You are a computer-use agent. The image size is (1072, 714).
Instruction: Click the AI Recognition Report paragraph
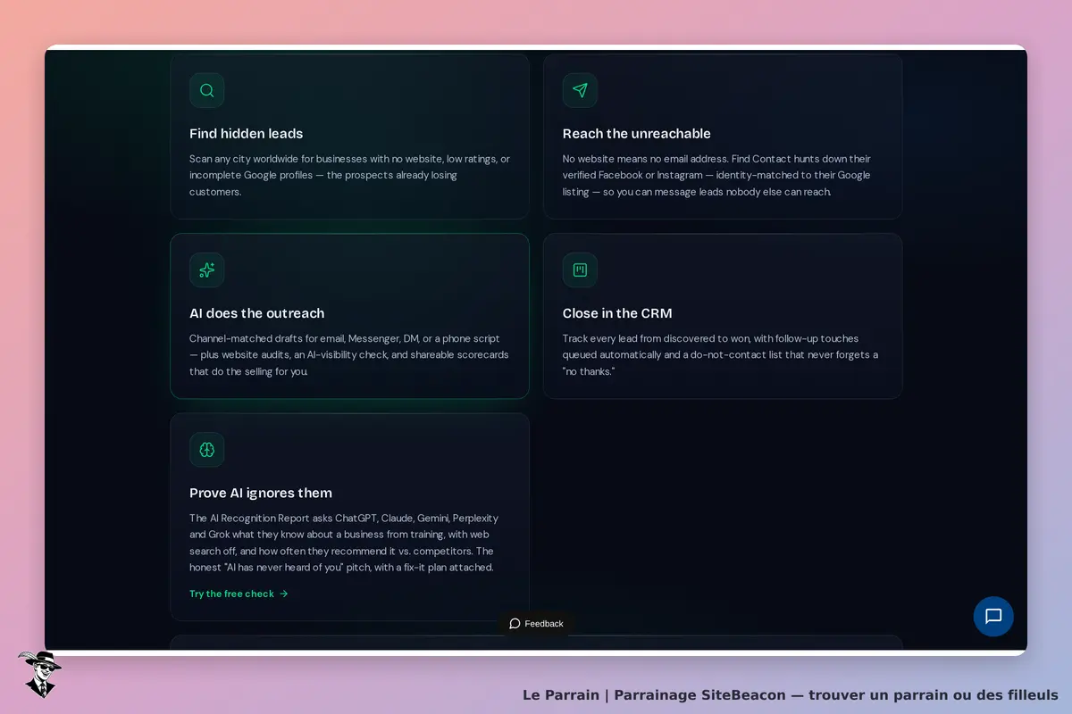click(344, 543)
